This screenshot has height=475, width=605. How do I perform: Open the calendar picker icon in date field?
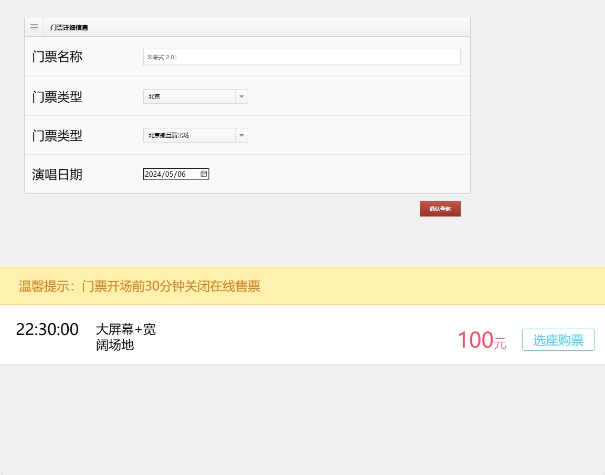coord(204,174)
